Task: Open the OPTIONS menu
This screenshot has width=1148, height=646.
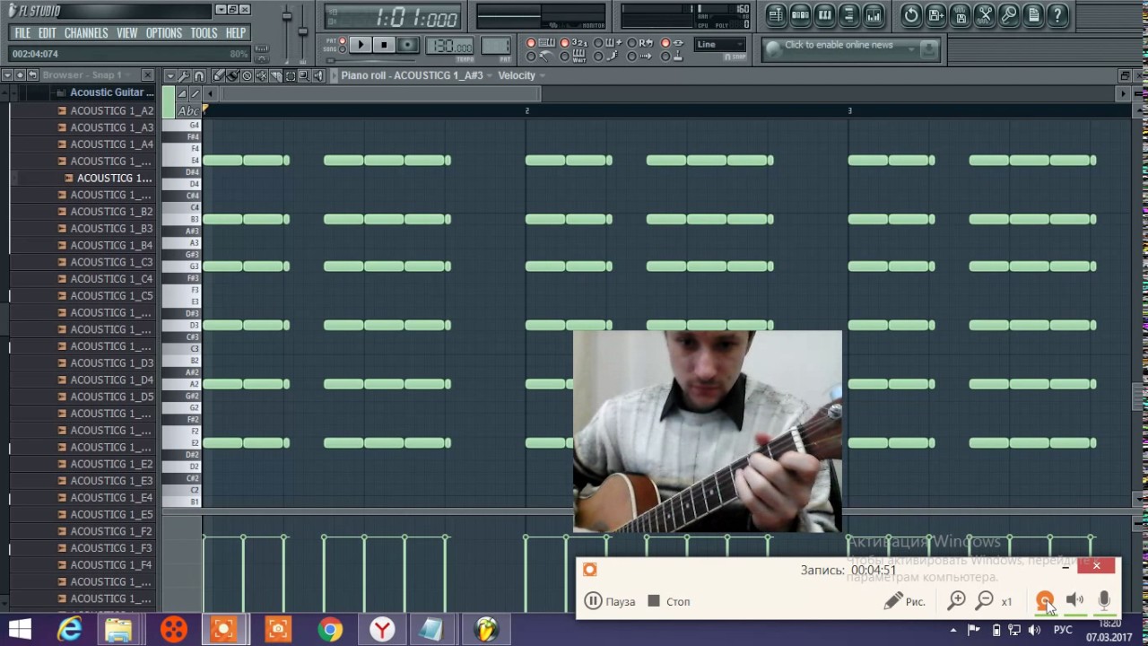Action: (163, 33)
